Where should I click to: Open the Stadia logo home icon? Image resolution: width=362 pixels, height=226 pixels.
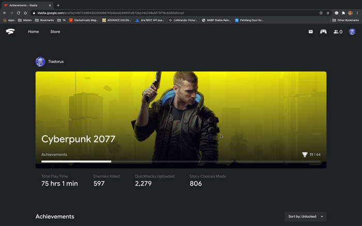[x=10, y=31]
